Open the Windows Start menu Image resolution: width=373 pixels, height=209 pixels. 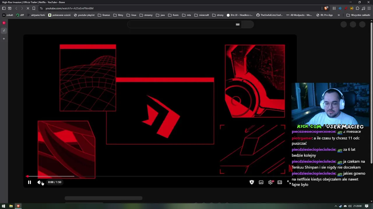[x=3, y=206]
